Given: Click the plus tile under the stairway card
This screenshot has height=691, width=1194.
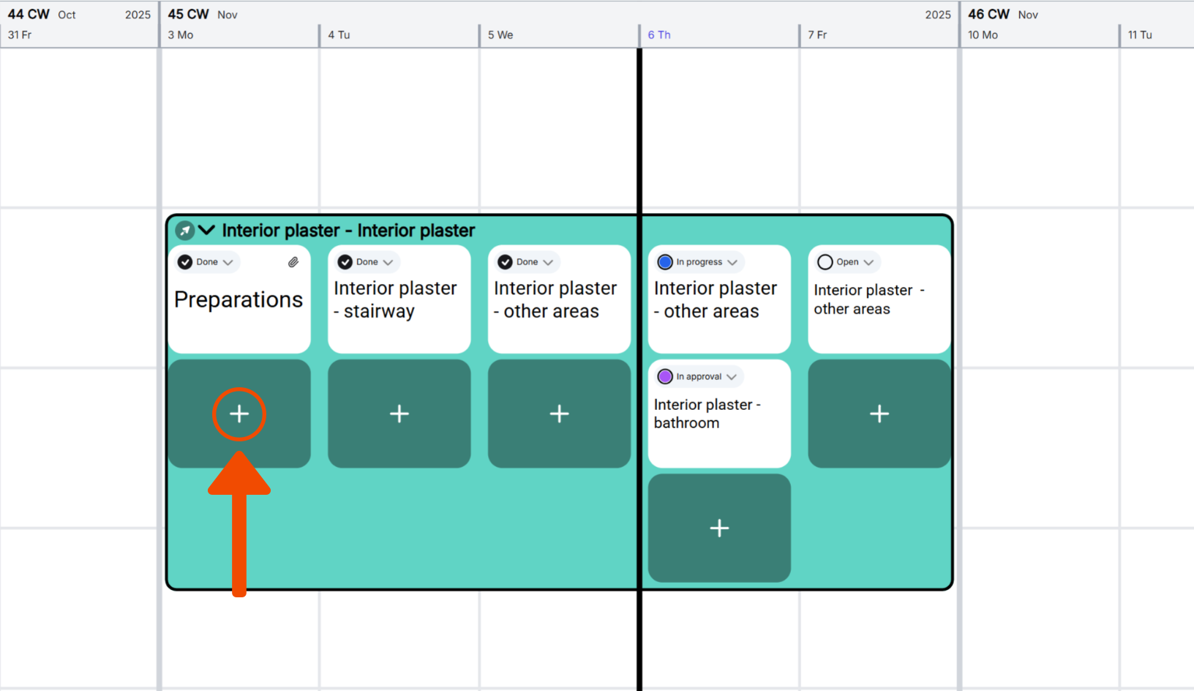Looking at the screenshot, I should click(399, 414).
